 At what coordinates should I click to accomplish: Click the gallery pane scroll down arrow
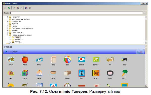click(146, 85)
